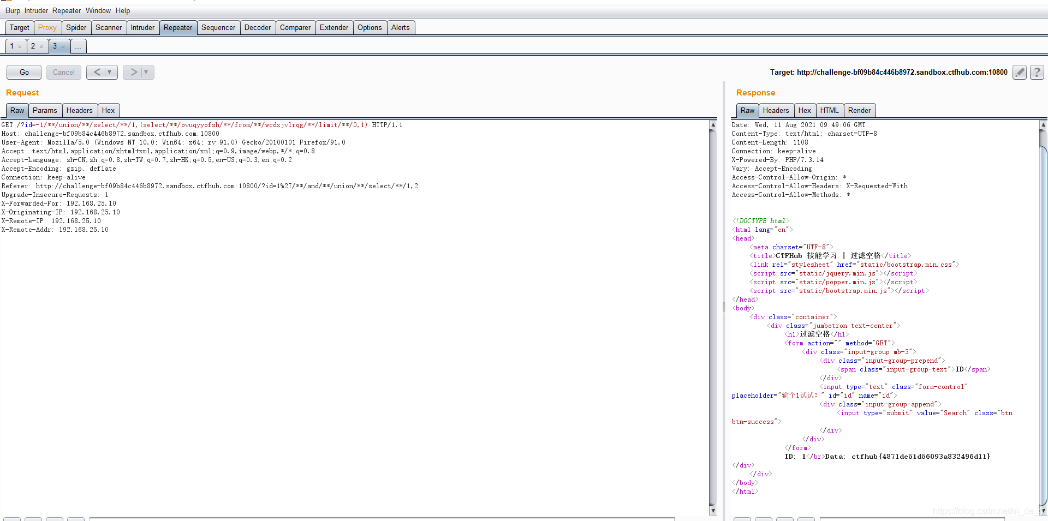Image resolution: width=1048 pixels, height=521 pixels.
Task: Switch to the Target tool tab
Action: (20, 27)
